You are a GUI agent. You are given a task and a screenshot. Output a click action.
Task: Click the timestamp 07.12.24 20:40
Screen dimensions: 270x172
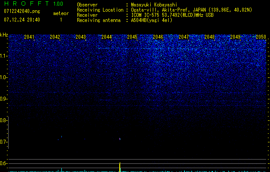(22, 20)
